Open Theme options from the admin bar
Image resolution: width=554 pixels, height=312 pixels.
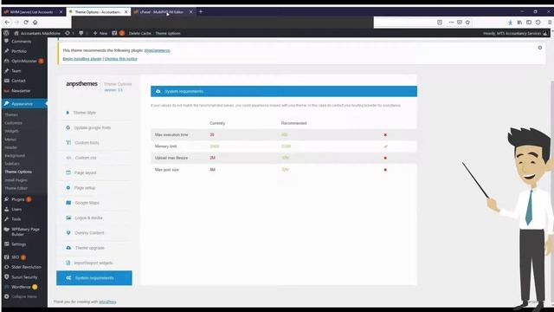click(x=168, y=33)
